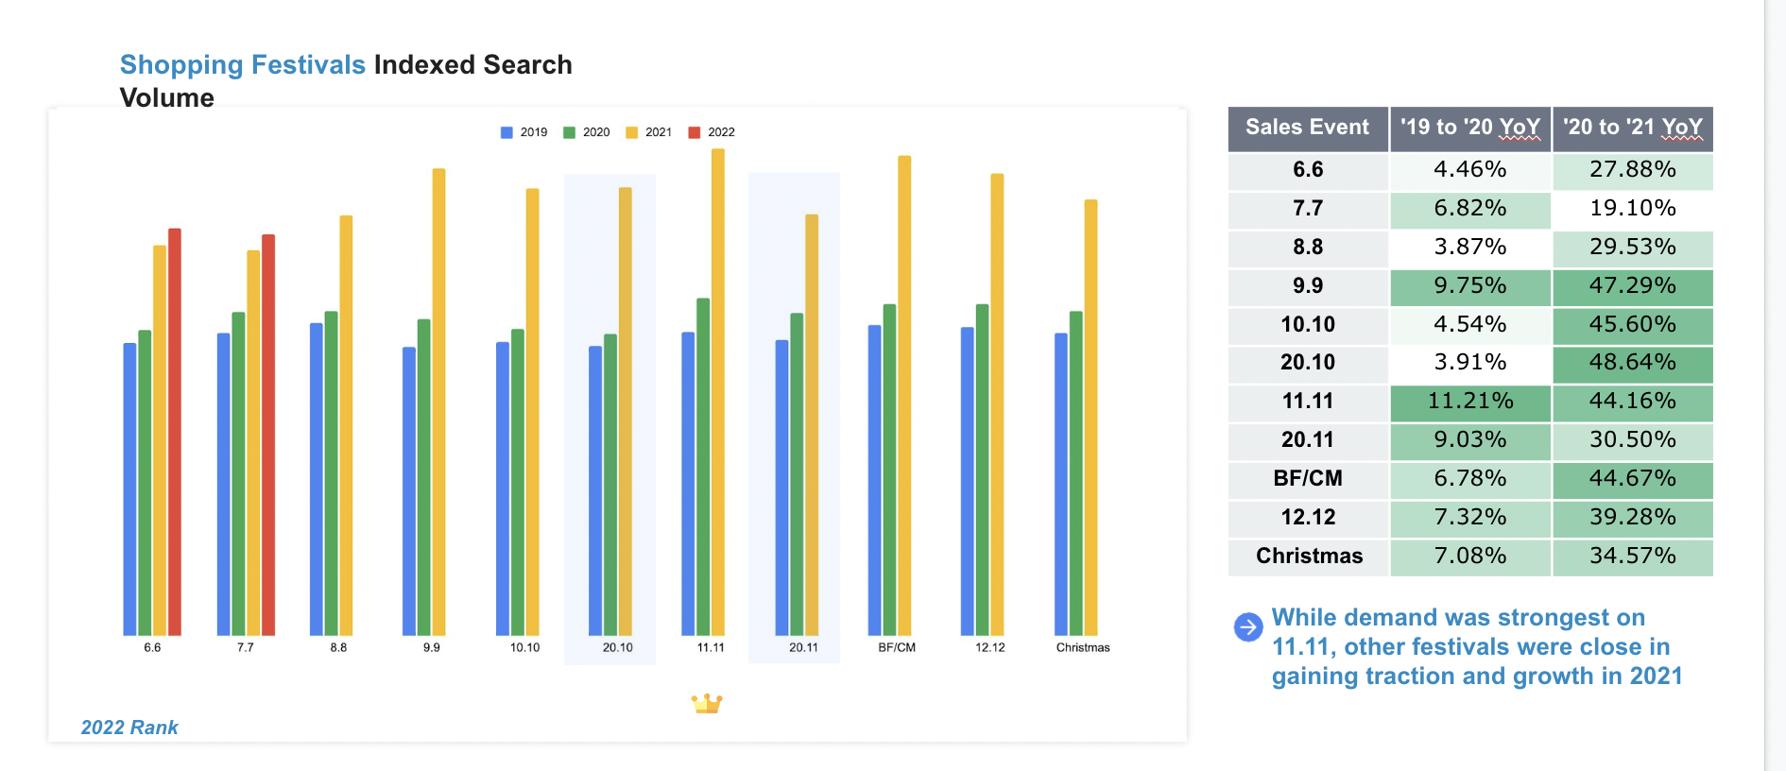This screenshot has width=1786, height=771.
Task: Click the 4.54% cell
Action: click(x=1470, y=325)
